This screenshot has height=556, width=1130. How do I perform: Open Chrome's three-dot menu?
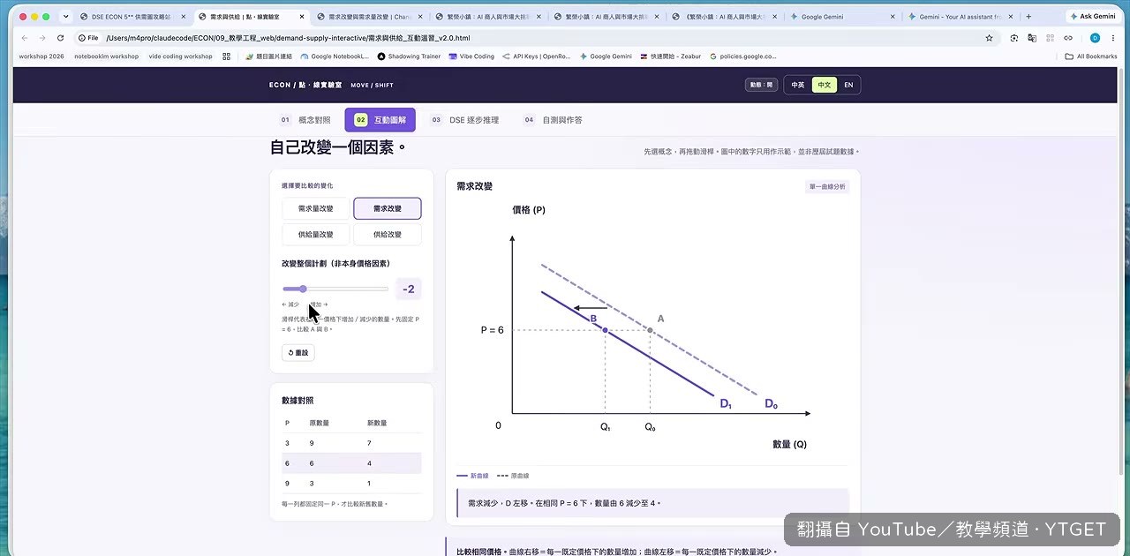(1114, 38)
